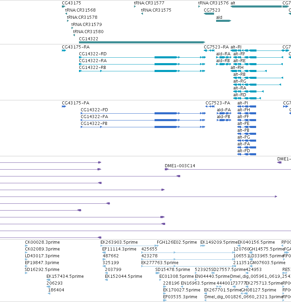Click the ald gene label
The width and height of the screenshot is (291, 302).
pyautogui.click(x=219, y=17)
